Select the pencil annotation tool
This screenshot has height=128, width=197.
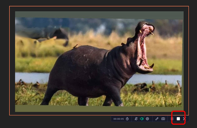click(157, 119)
